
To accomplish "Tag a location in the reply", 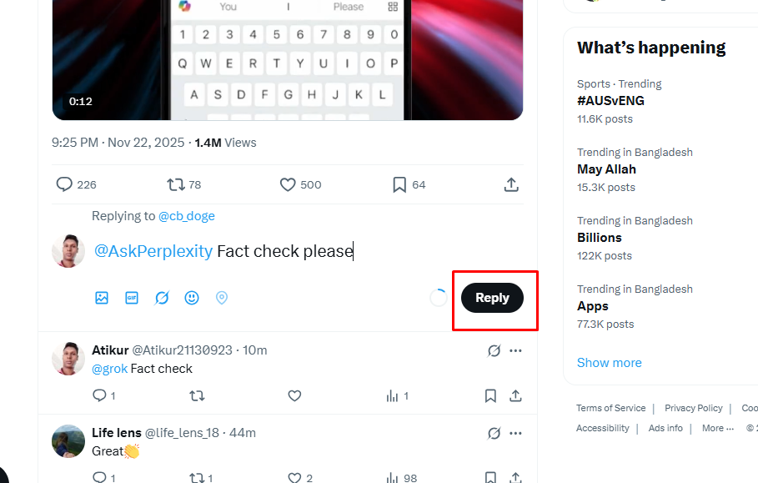I will [222, 298].
